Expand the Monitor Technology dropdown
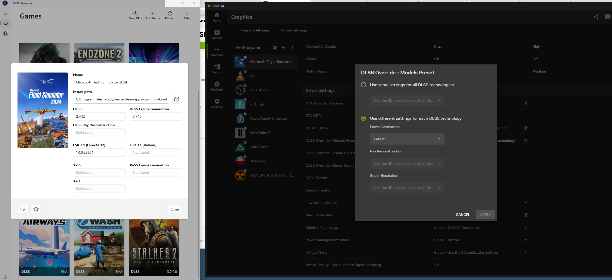612x280 pixels. pos(525,228)
